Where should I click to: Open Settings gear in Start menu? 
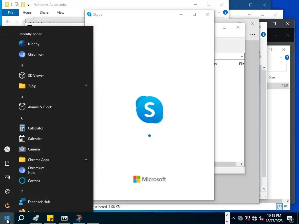7,191
